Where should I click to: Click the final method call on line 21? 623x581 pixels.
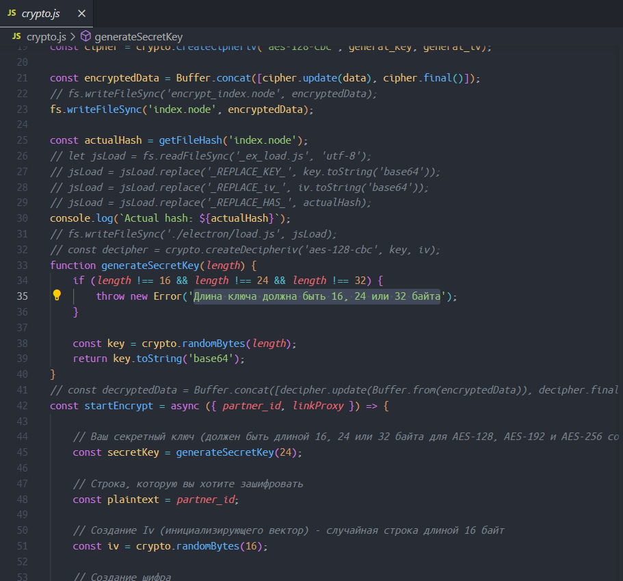[x=438, y=78]
